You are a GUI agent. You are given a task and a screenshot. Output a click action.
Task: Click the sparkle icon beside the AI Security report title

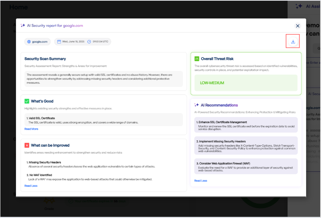click(23, 26)
